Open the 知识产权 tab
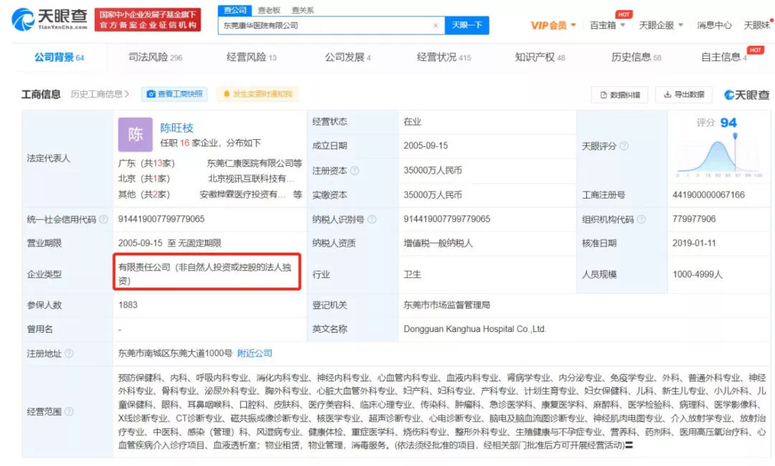Image resolution: width=775 pixels, height=466 pixels. pos(540,57)
